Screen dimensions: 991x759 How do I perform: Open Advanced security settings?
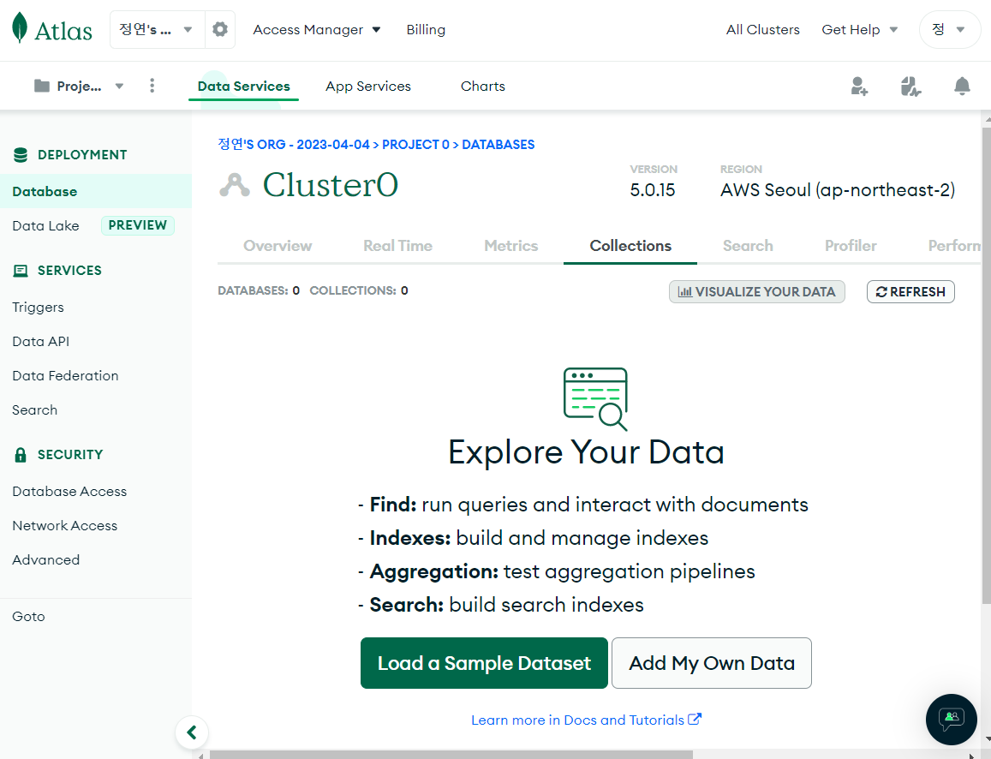(x=45, y=560)
